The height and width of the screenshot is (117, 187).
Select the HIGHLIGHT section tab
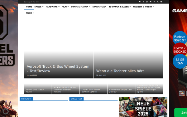pyautogui.click(x=26, y=99)
